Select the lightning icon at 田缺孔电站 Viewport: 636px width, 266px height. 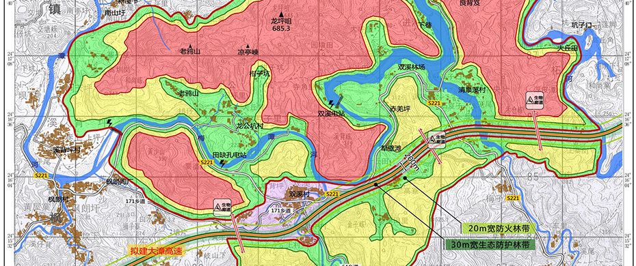(222, 163)
